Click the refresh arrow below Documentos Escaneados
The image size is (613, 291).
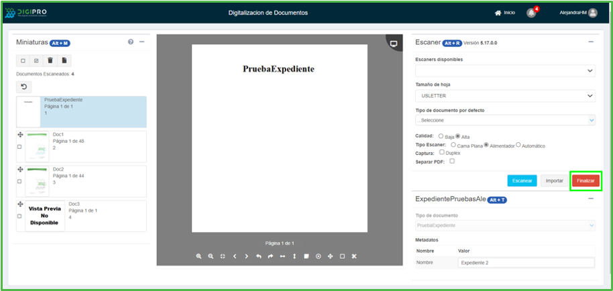pyautogui.click(x=23, y=86)
